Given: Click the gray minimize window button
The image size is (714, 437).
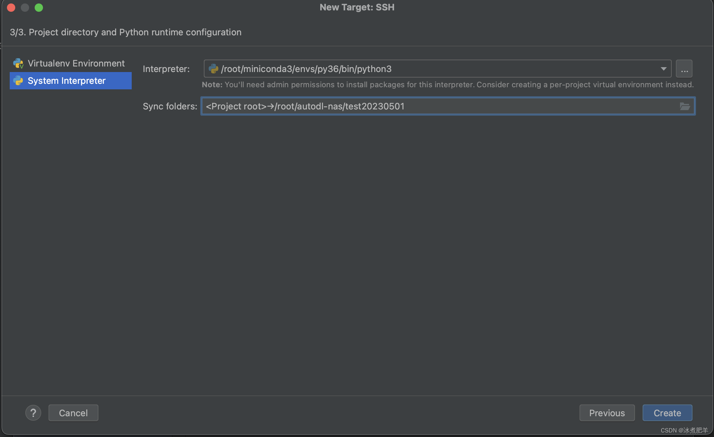Looking at the screenshot, I should click(25, 8).
